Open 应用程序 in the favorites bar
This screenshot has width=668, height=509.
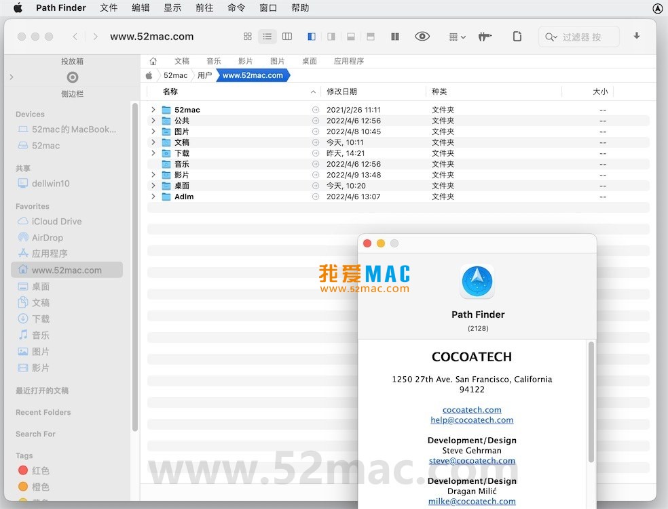tap(349, 61)
